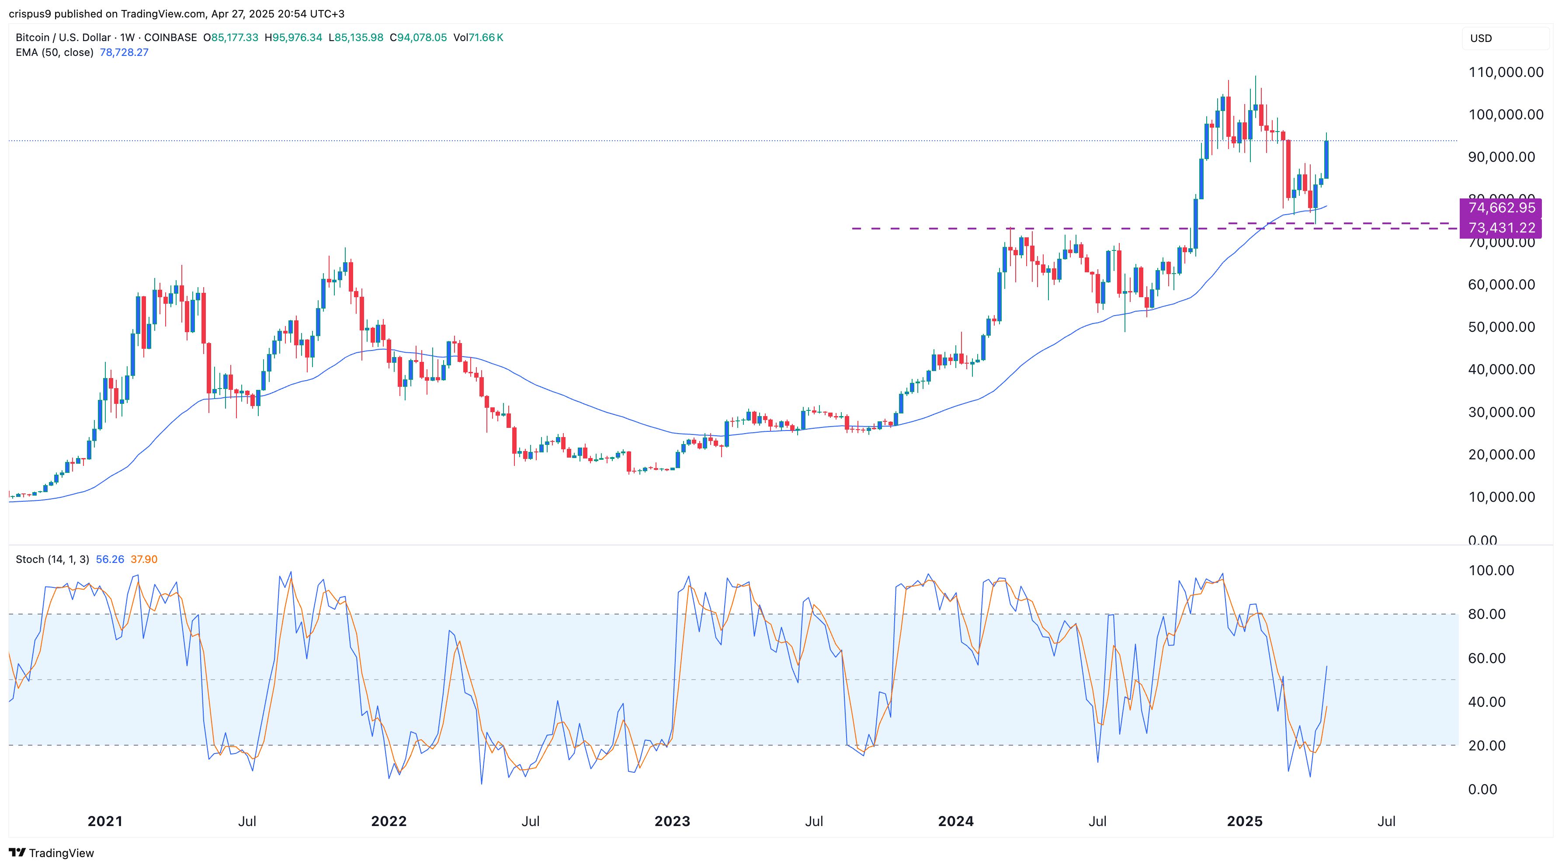Click the TradingView wordmark text at bottom
Viewport: 1562px width, 868px height.
coord(61,853)
